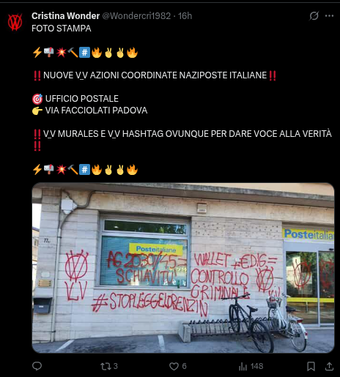Open the red VV profile avatar
This screenshot has height=377, width=340.
click(x=15, y=22)
